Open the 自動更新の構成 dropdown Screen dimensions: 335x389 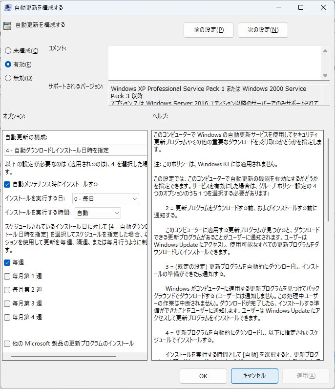click(x=76, y=151)
